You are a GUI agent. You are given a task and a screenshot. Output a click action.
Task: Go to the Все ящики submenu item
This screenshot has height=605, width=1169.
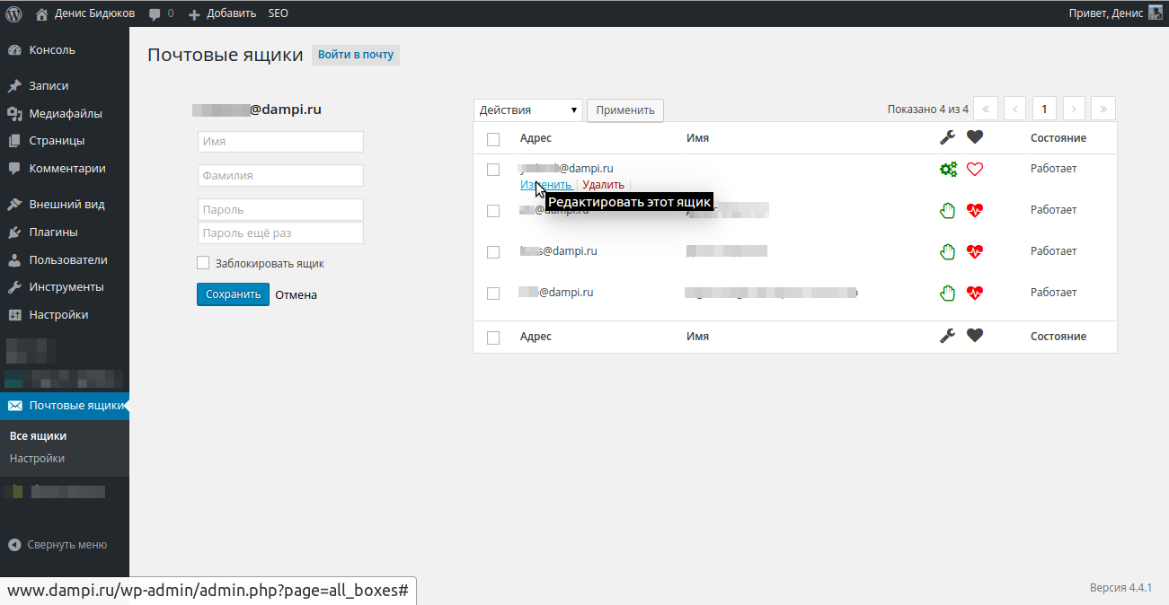coord(38,436)
